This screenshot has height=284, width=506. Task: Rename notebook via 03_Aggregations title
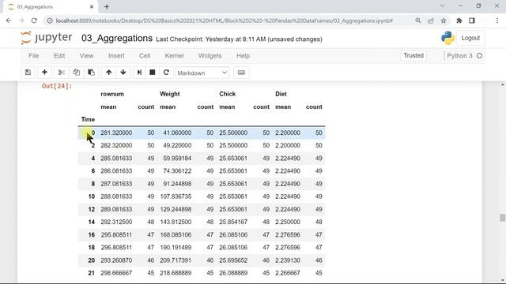click(117, 38)
